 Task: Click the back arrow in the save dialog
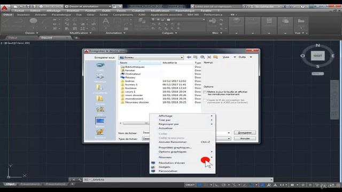[189, 57]
